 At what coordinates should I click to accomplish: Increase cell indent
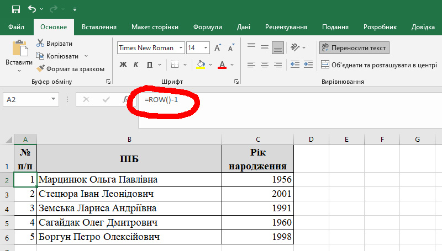coord(308,65)
